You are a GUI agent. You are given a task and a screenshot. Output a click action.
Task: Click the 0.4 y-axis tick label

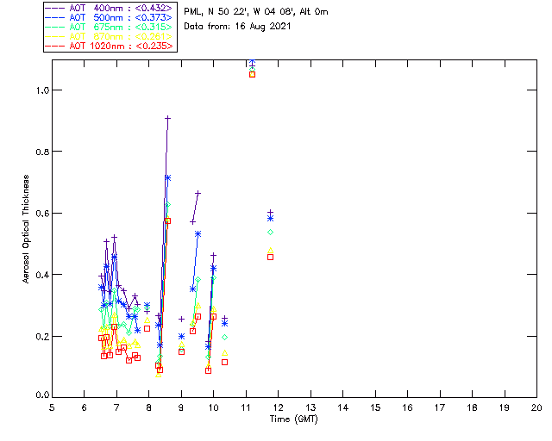[x=41, y=275]
